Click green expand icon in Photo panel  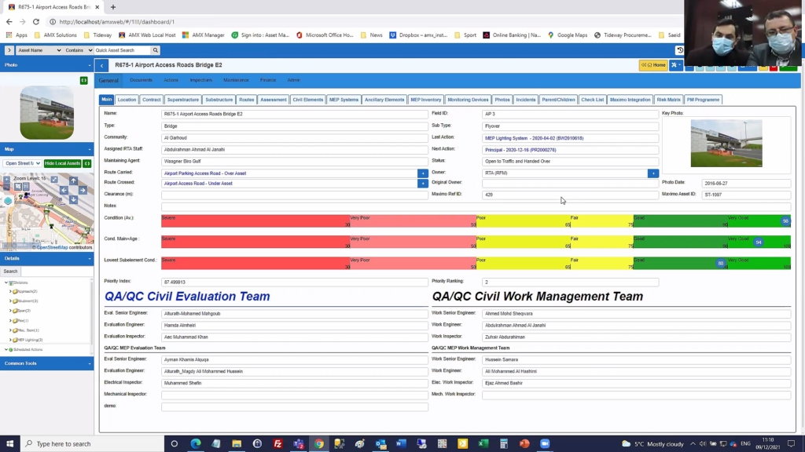[84, 80]
